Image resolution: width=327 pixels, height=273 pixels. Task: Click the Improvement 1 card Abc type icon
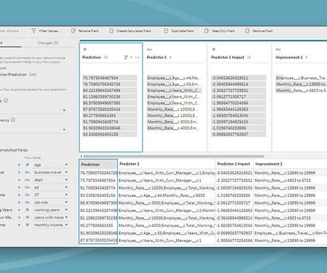(278, 49)
